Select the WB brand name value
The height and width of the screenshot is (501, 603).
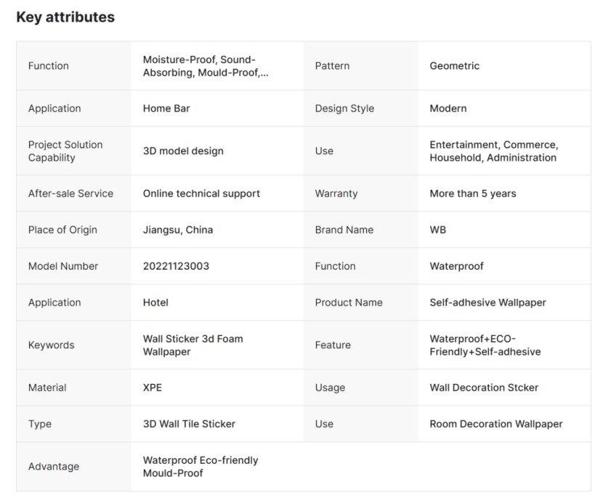tap(438, 230)
